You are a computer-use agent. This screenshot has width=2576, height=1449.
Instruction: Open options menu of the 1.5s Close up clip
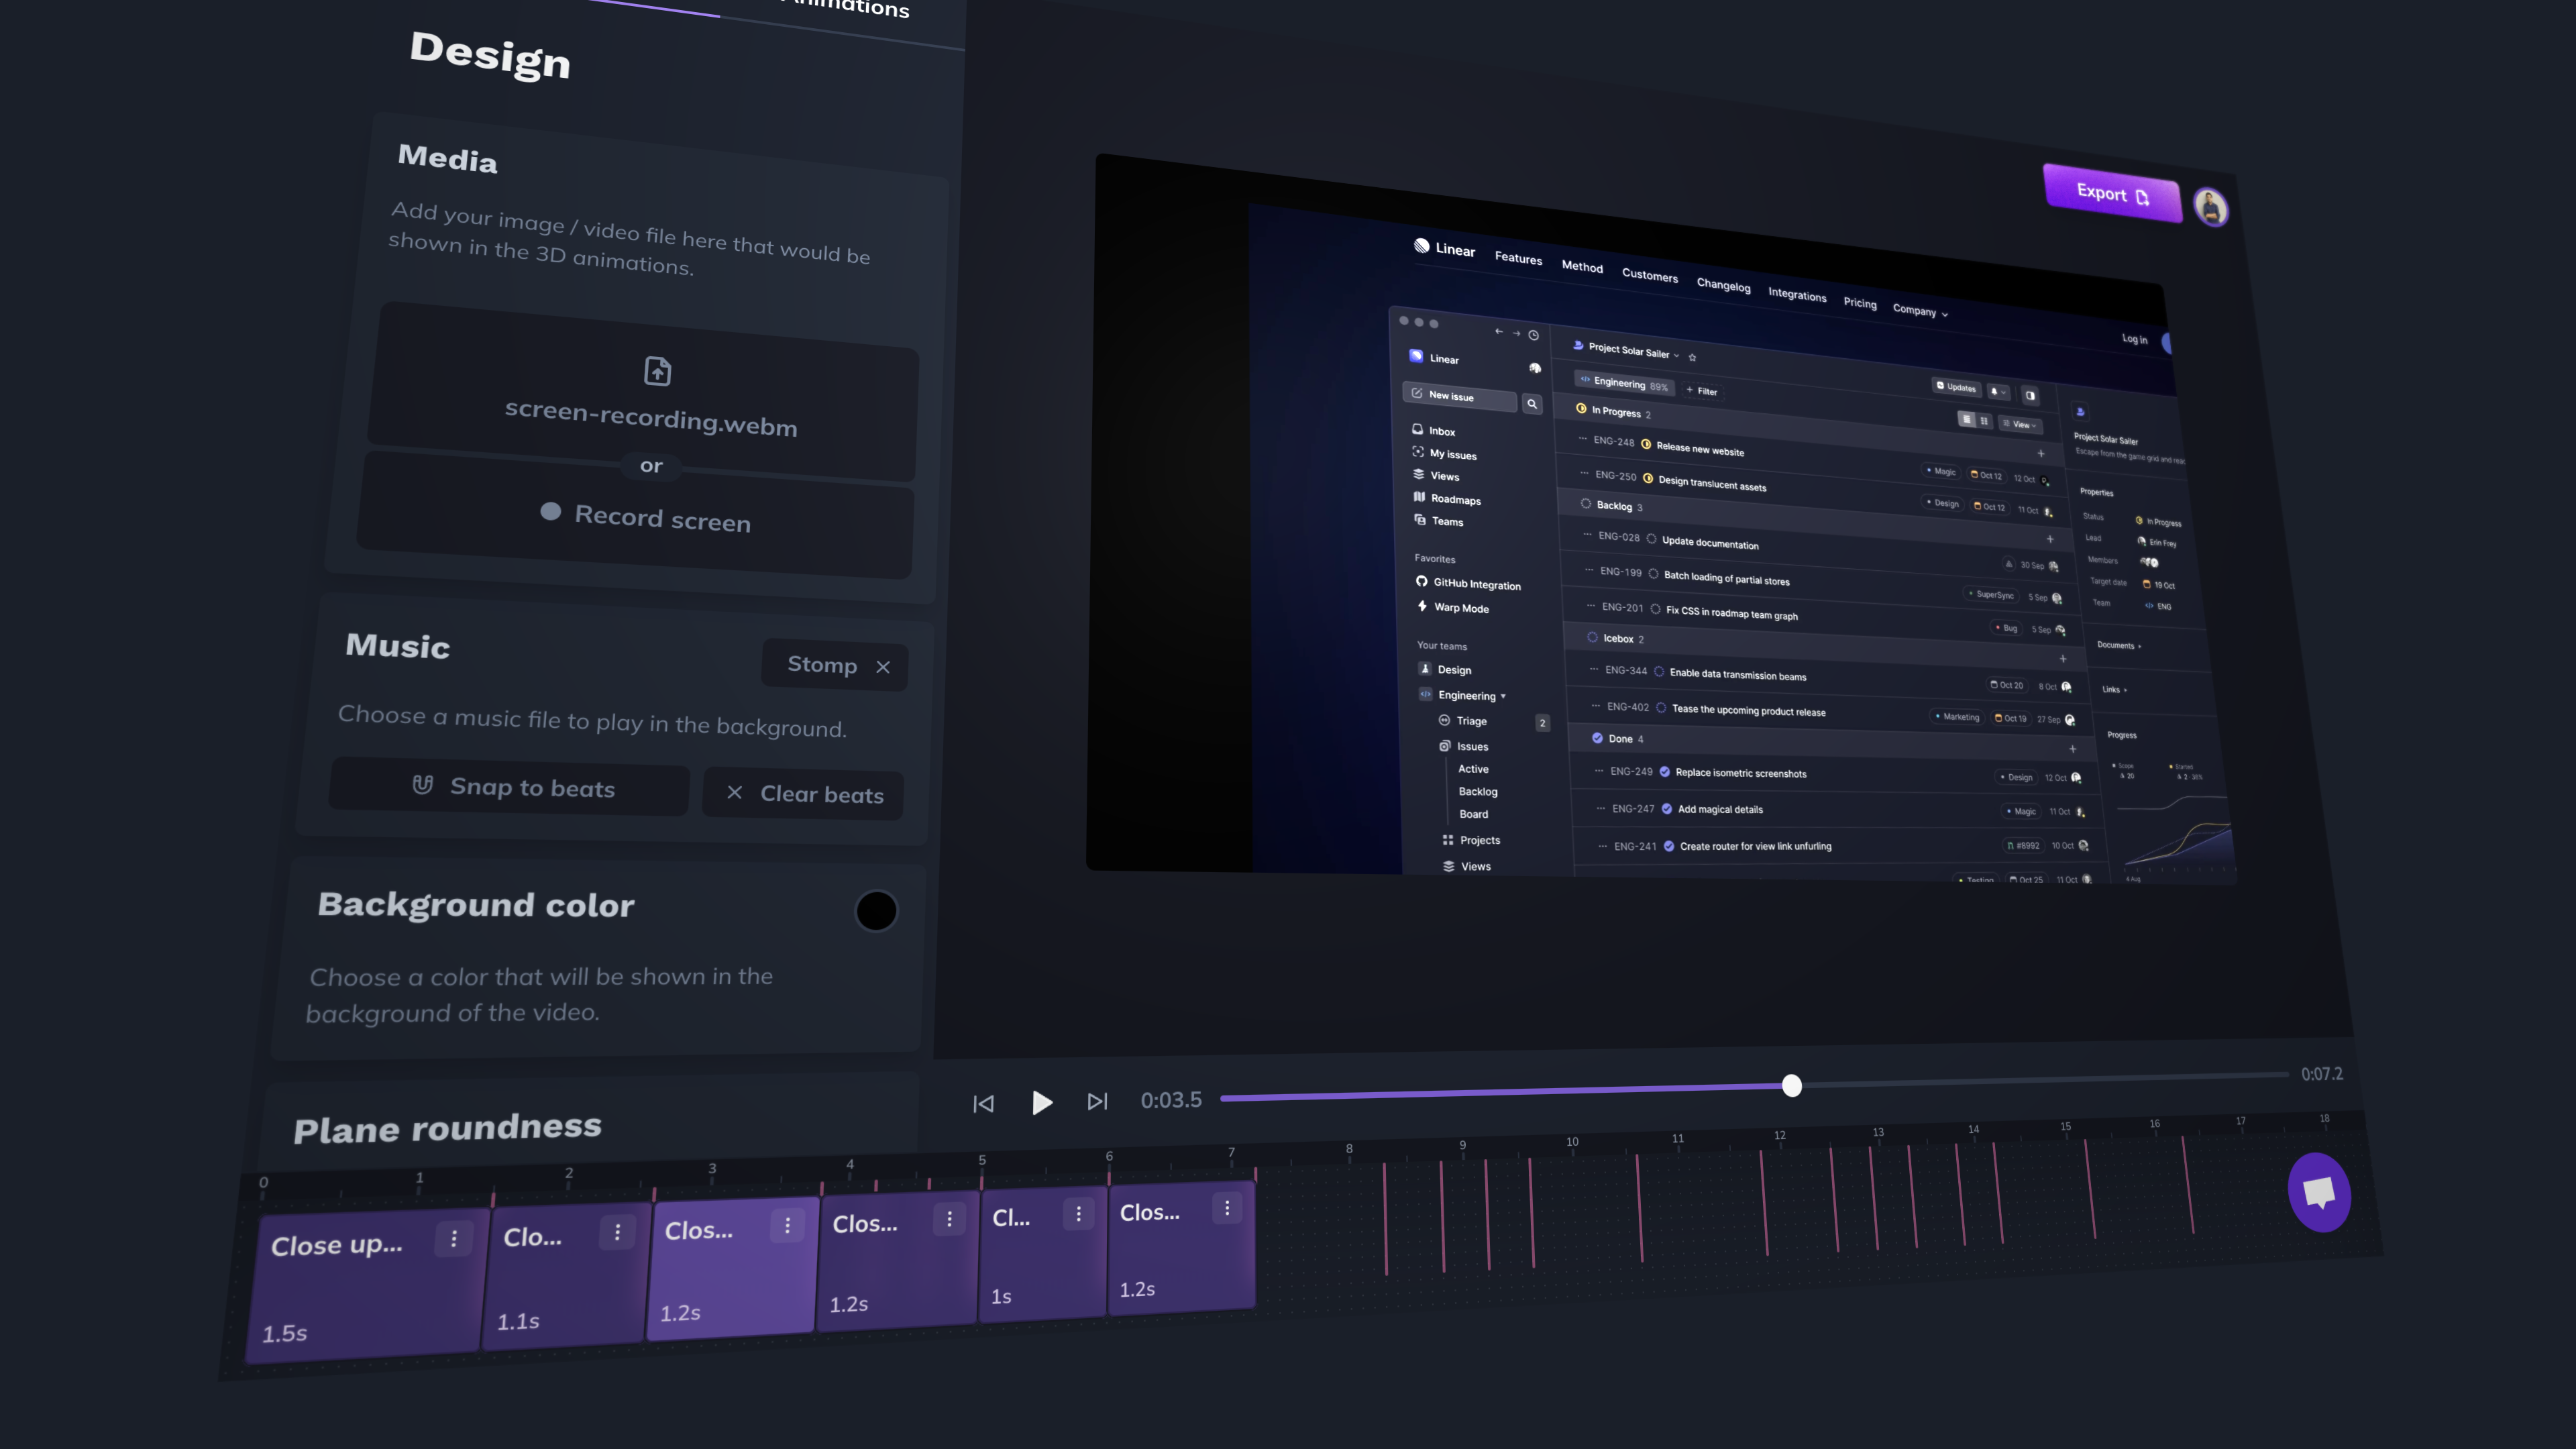454,1239
